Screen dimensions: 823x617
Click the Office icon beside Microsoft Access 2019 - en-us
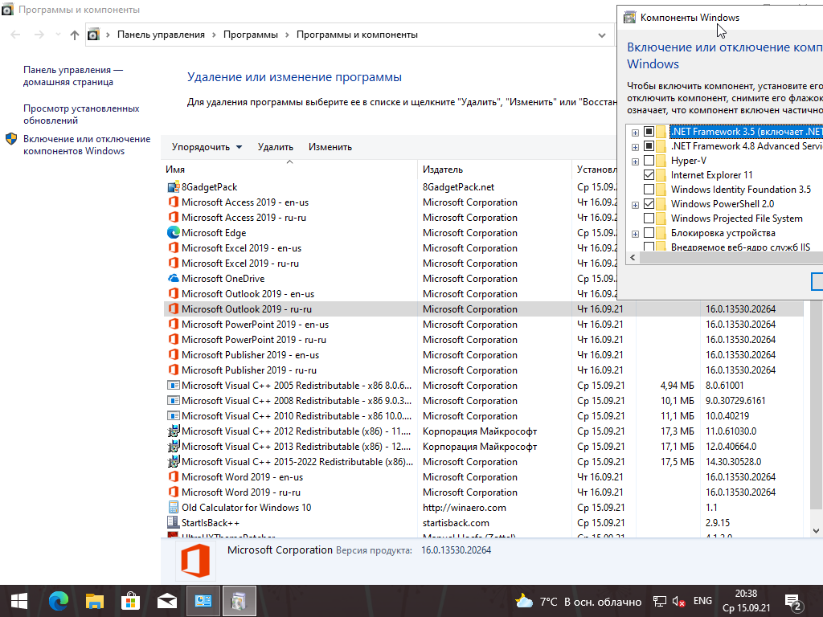[174, 202]
